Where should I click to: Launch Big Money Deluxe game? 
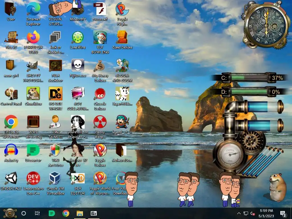click(x=100, y=70)
